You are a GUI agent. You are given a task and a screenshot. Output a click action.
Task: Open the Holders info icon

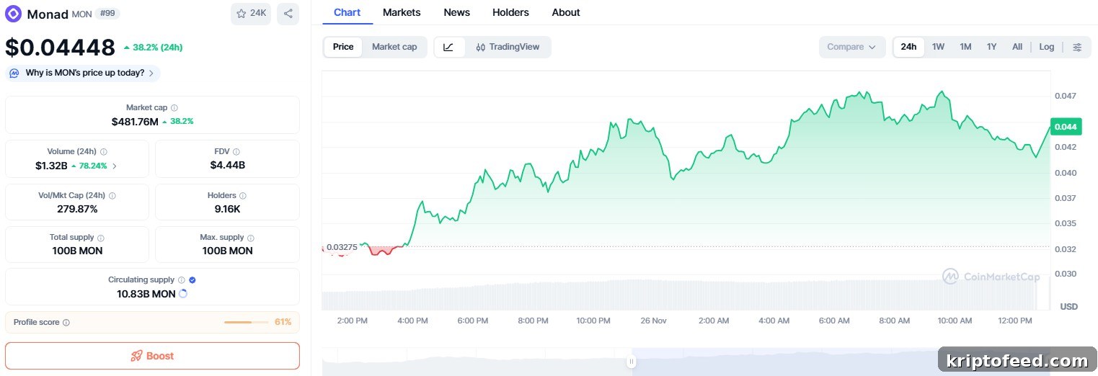tap(243, 195)
